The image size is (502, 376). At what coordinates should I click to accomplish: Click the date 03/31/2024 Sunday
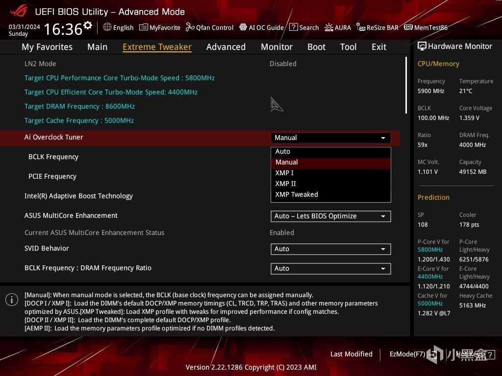coord(24,30)
